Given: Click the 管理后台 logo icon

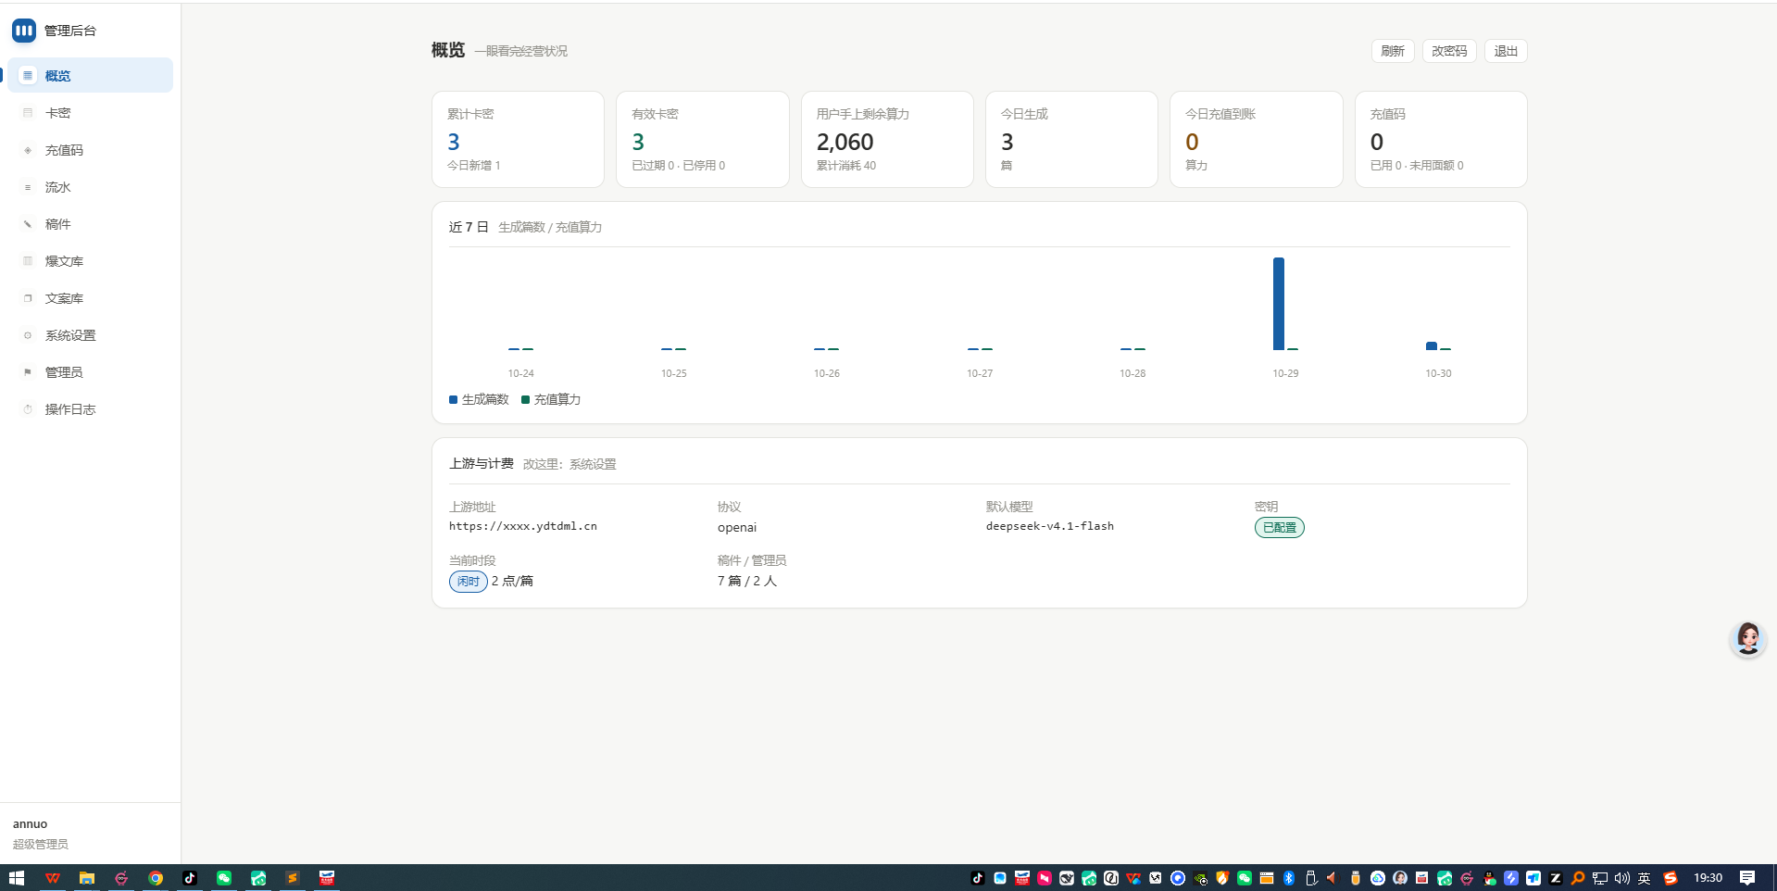Looking at the screenshot, I should [24, 31].
